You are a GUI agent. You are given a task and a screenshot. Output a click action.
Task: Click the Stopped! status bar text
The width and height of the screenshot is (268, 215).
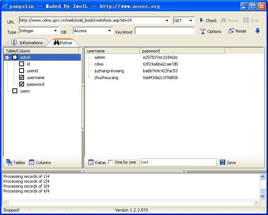[x=11, y=210]
